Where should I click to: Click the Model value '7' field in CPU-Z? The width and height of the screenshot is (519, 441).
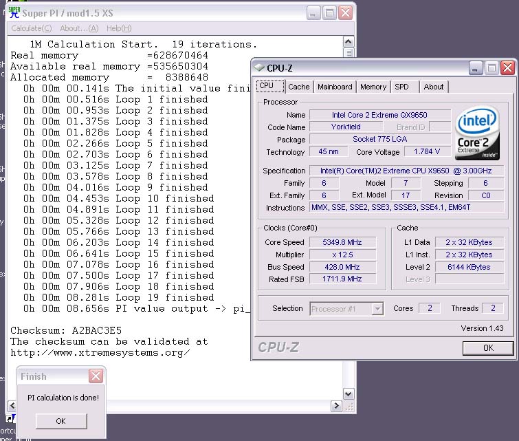(x=406, y=183)
